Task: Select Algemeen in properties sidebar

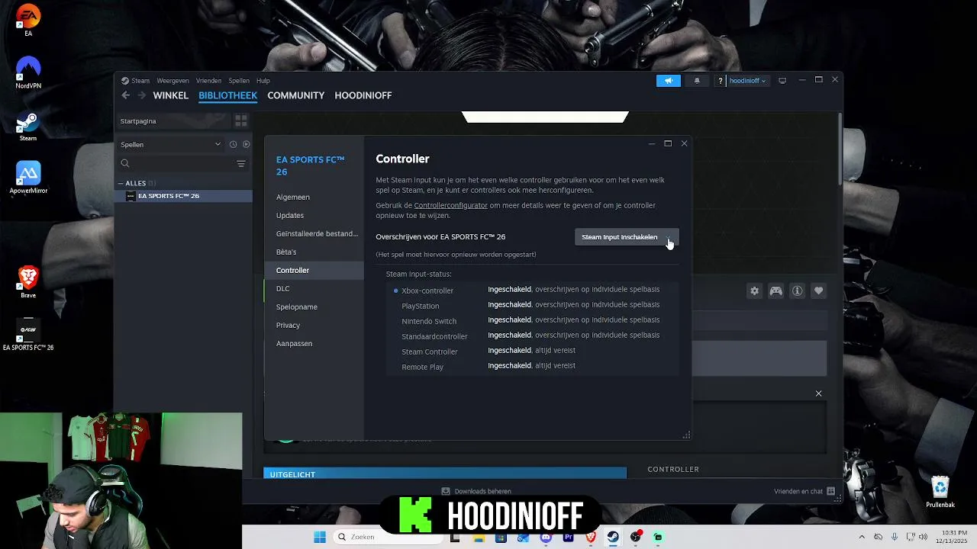Action: pos(293,197)
